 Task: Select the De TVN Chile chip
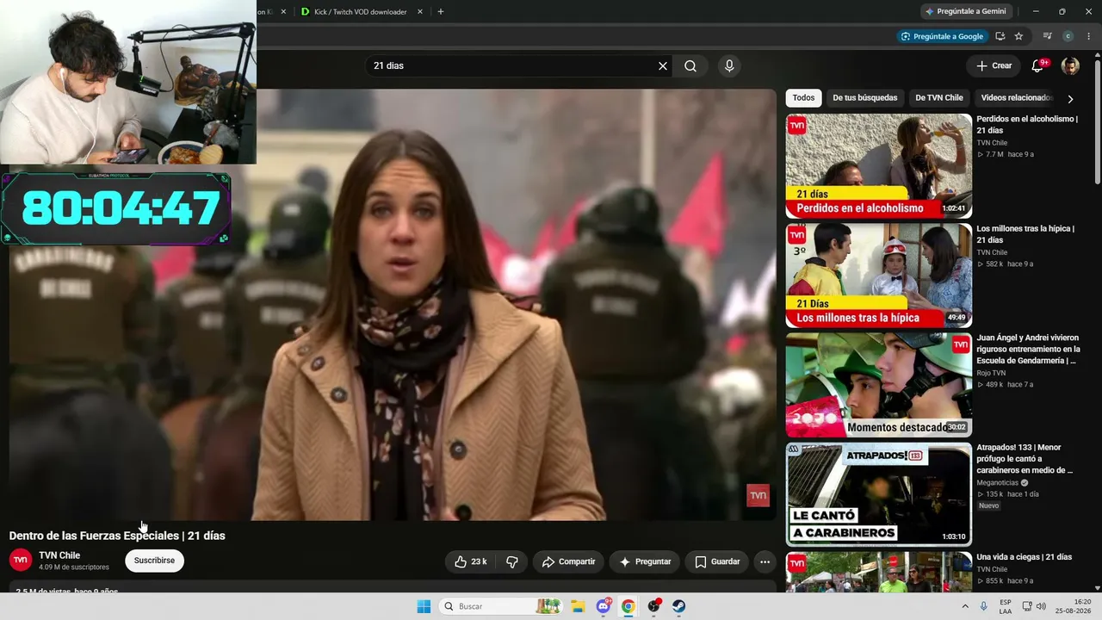pyautogui.click(x=939, y=98)
